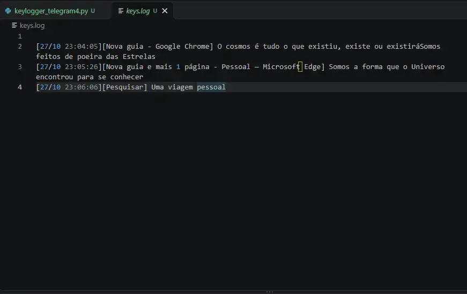Click the word 'Microsoft' in line 3
Viewport: 467px width, 294px height.
pyautogui.click(x=281, y=66)
